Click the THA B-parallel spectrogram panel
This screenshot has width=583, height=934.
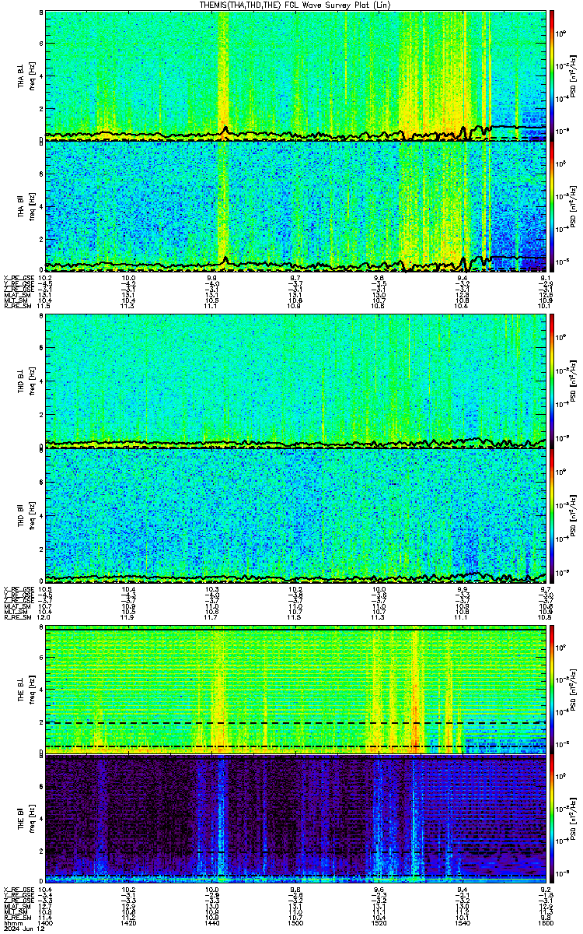pos(295,206)
